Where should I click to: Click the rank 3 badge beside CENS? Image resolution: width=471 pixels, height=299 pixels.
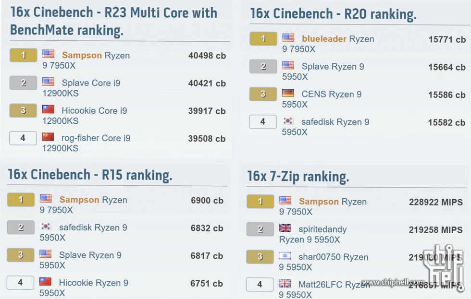pyautogui.click(x=263, y=94)
